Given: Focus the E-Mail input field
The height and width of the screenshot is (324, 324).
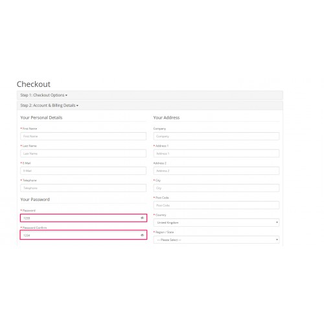Looking at the screenshot, I should (83, 170).
